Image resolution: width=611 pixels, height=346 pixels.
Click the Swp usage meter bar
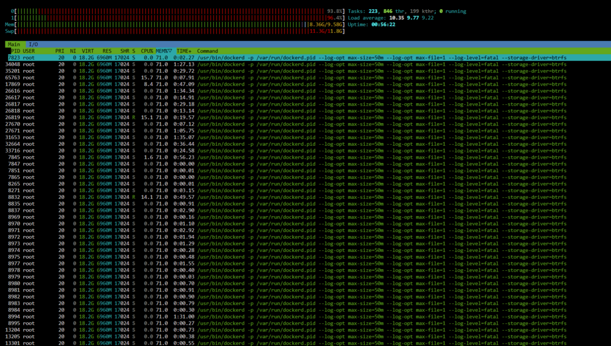(x=175, y=31)
